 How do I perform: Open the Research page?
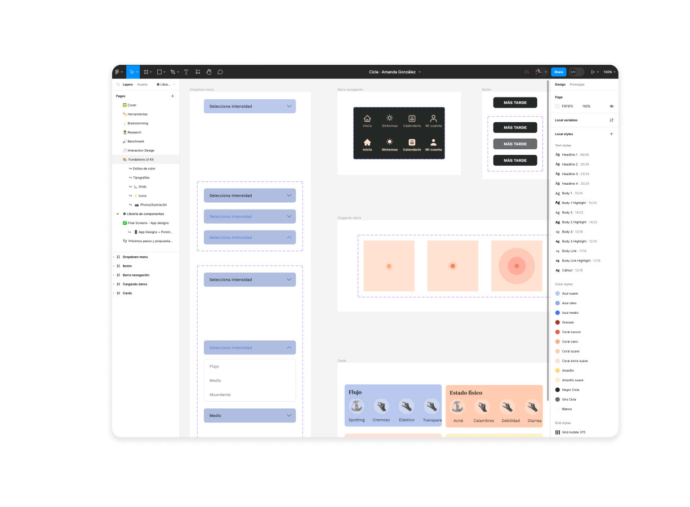point(134,132)
